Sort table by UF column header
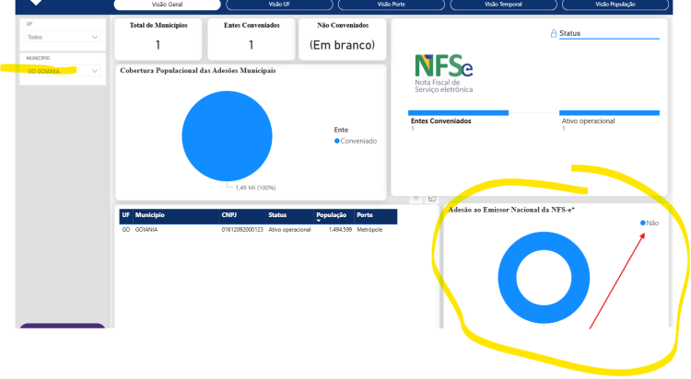691x379 pixels. pos(126,215)
